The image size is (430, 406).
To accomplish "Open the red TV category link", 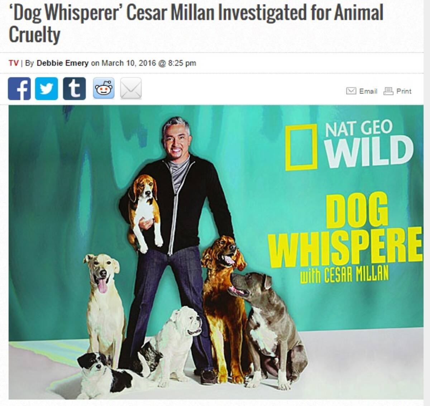I will [14, 63].
